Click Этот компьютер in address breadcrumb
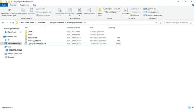The image size is (194, 109). coord(27,23)
